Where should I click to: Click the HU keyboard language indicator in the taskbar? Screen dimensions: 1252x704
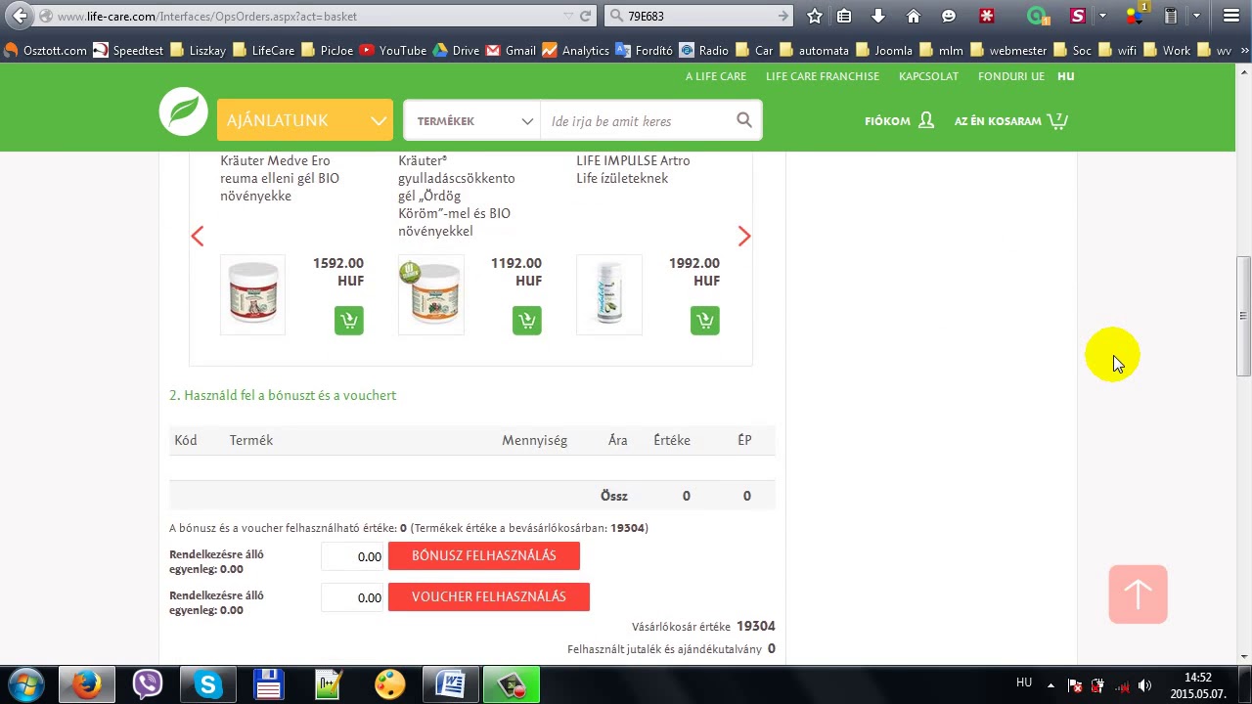click(1024, 682)
